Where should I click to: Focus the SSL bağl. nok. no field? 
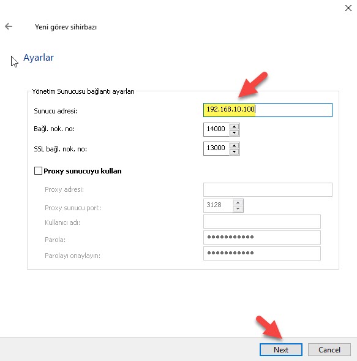click(216, 148)
